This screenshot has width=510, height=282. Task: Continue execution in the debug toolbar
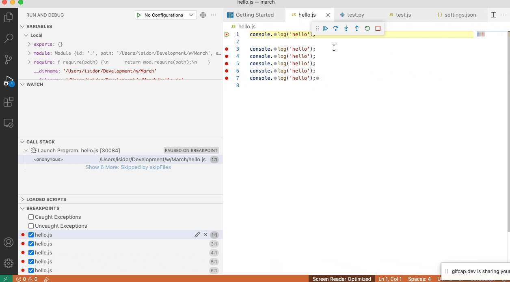325,28
